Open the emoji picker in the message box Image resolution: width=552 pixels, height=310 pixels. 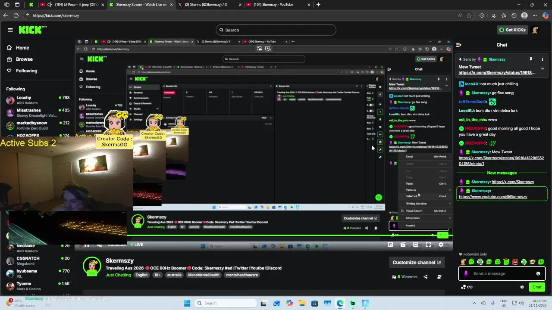click(538, 273)
